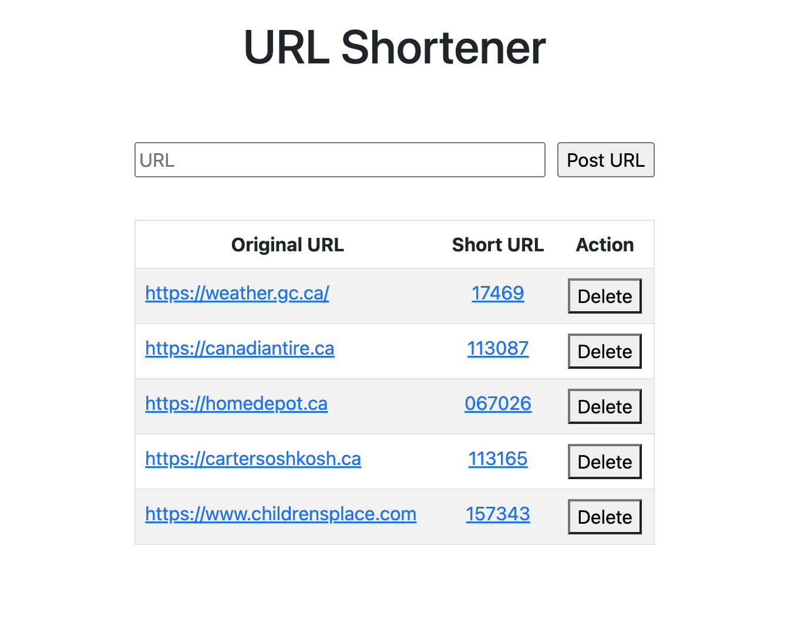This screenshot has height=633, width=801.
Task: Click short URL 17469 for weather.gc.ca
Action: 497,293
